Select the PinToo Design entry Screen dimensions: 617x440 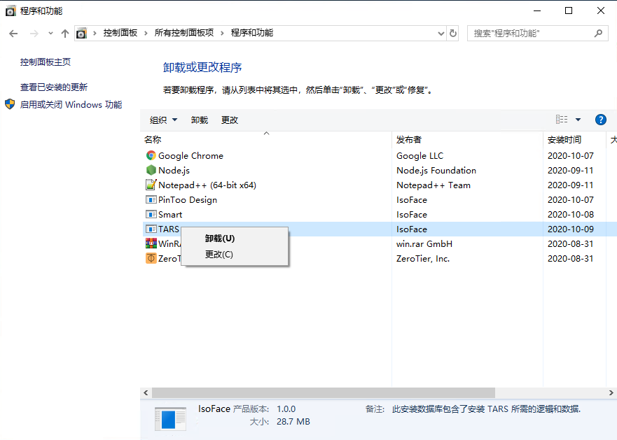pyautogui.click(x=188, y=200)
